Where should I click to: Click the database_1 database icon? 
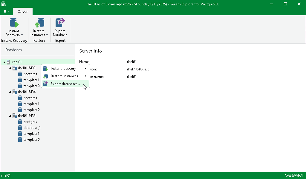coord(20,128)
